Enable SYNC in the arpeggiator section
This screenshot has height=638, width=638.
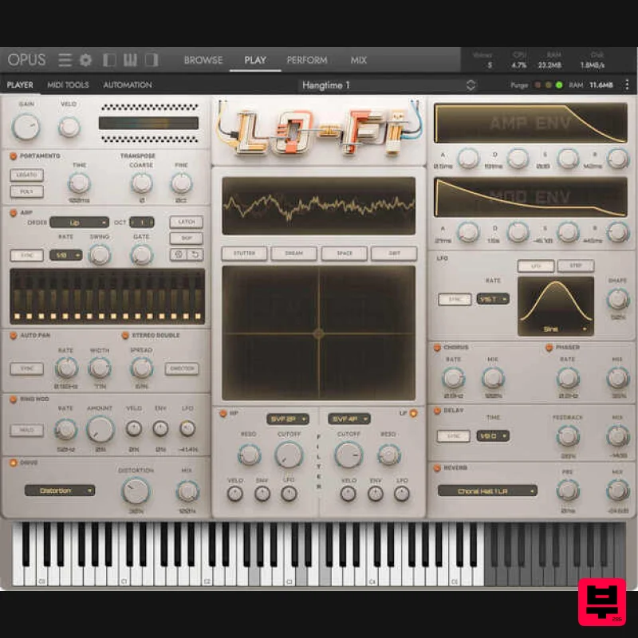26,255
